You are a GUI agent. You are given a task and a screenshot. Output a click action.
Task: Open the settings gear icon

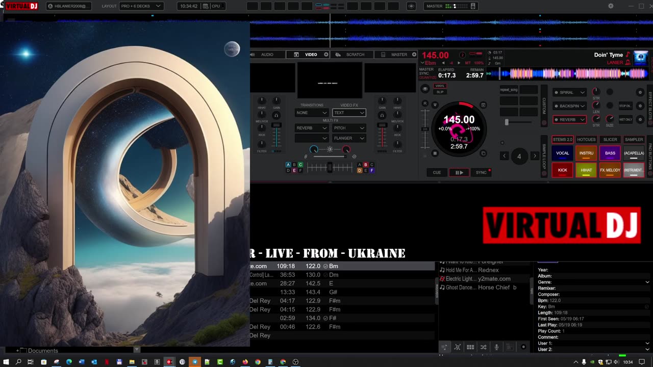[x=611, y=6]
